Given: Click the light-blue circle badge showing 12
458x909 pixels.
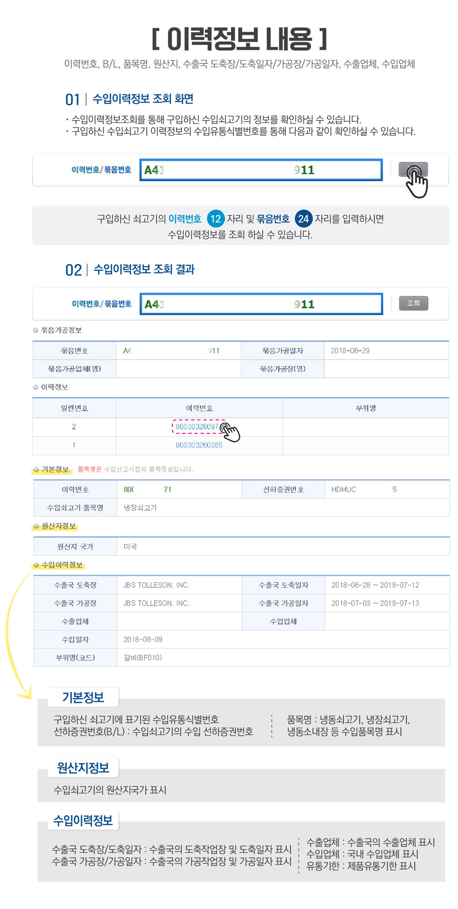Looking at the screenshot, I should click(215, 219).
